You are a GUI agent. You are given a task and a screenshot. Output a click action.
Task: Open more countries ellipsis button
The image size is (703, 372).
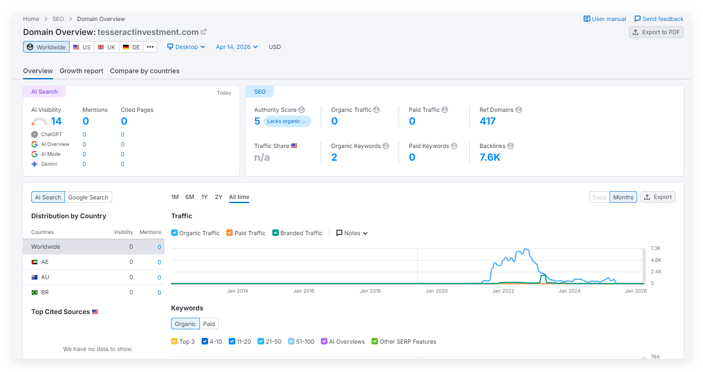[150, 47]
